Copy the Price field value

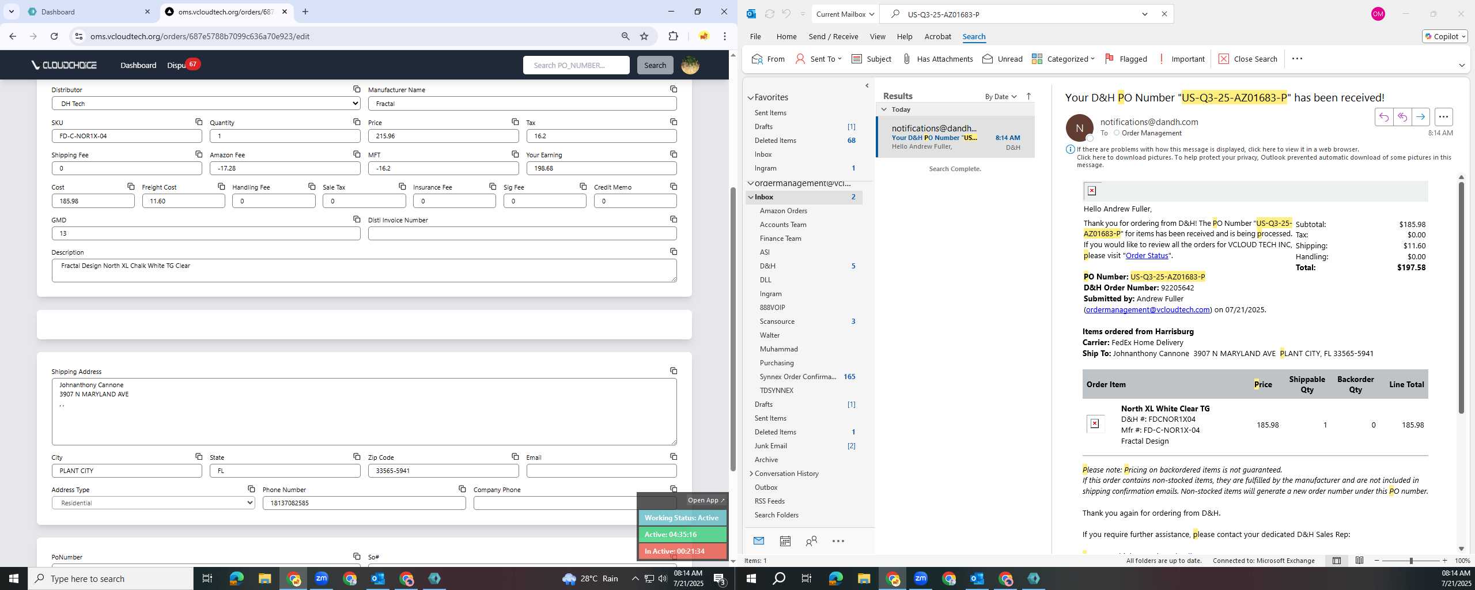pos(515,122)
